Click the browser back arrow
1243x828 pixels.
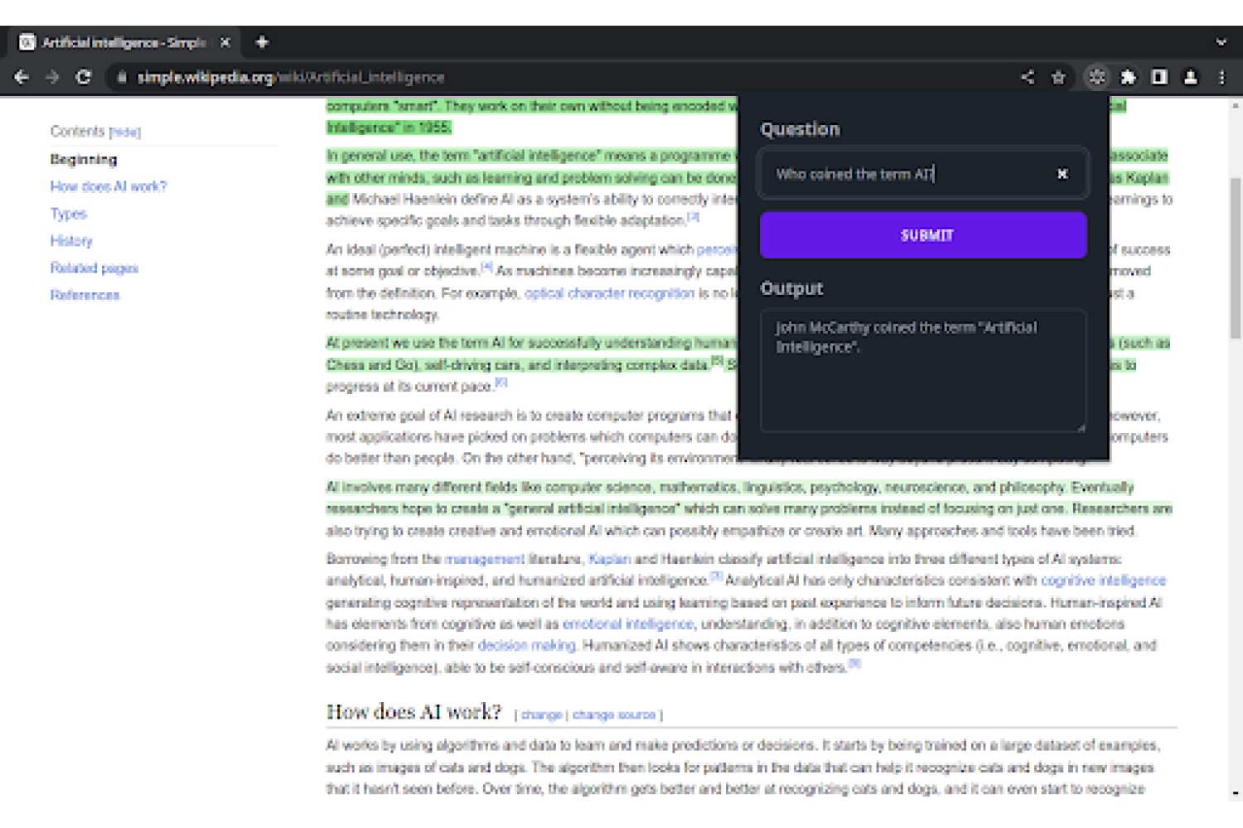pyautogui.click(x=22, y=77)
